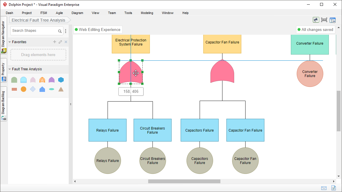Open the Help menu
The image size is (342, 192).
[185, 13]
